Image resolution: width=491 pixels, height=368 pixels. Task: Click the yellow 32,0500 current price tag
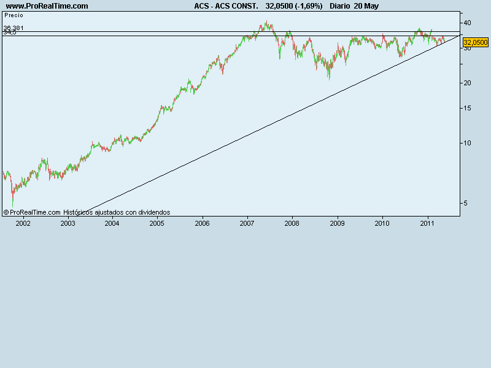coord(475,42)
